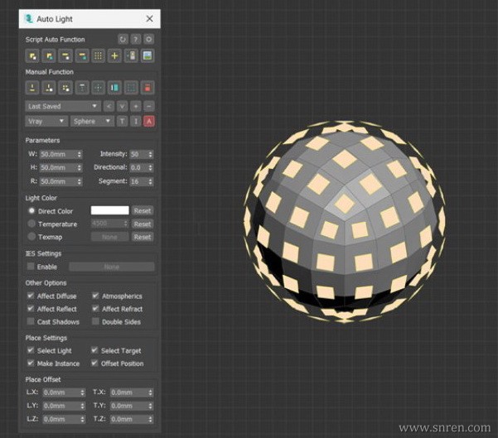Click the yellow dotted grid icon

click(x=99, y=55)
